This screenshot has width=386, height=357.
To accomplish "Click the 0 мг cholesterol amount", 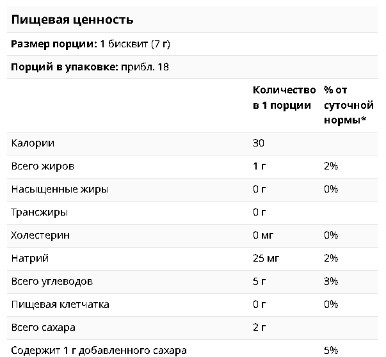I will pyautogui.click(x=263, y=235).
